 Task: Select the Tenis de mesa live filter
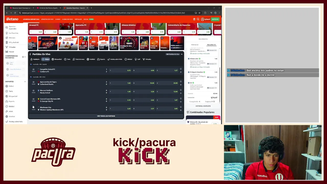tap(78, 59)
